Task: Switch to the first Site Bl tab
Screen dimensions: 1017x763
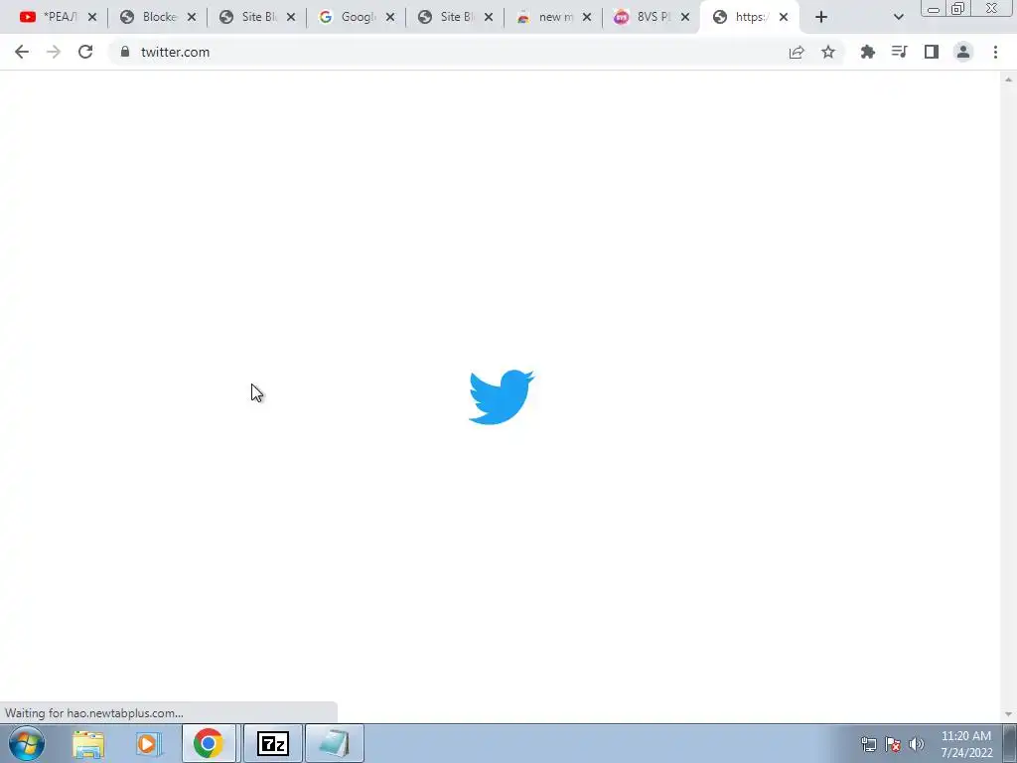Action: coord(250,17)
